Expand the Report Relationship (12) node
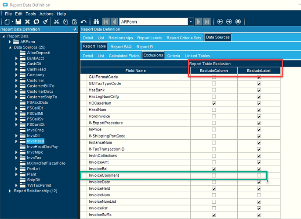The width and height of the screenshot is (301, 219). (10, 191)
